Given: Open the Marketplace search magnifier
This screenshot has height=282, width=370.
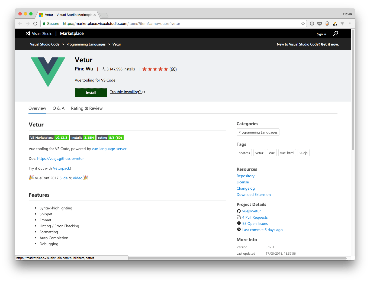Looking at the screenshot, I should (x=336, y=33).
